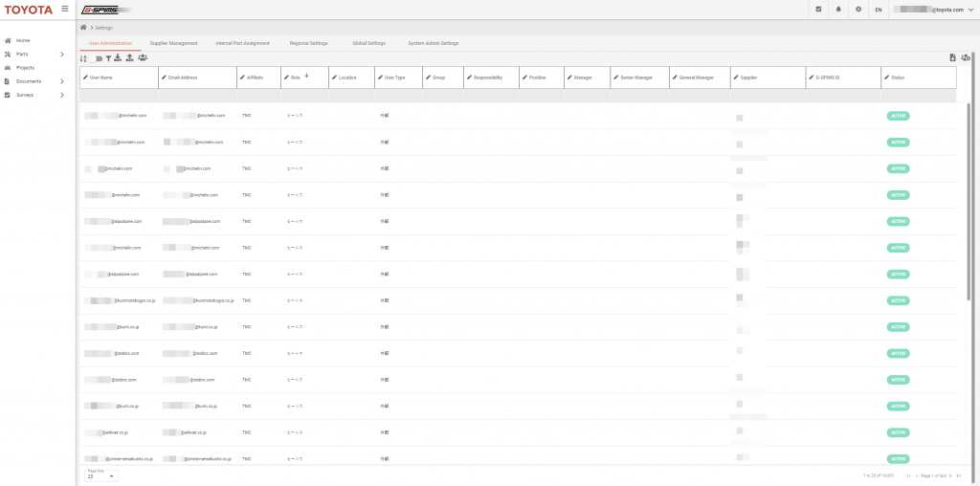Click the kunimotokogyo.co.jp email address cell
Image resolution: width=980 pixels, height=486 pixels.
(198, 300)
